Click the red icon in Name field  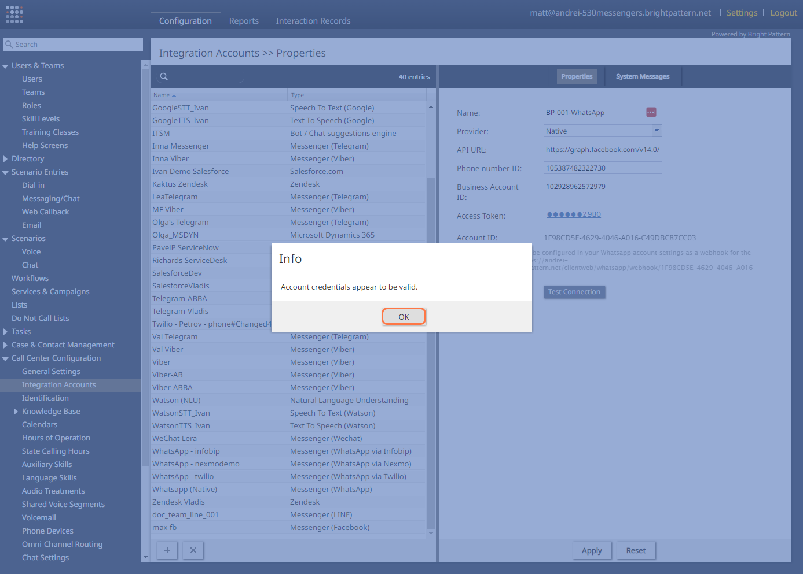[651, 112]
